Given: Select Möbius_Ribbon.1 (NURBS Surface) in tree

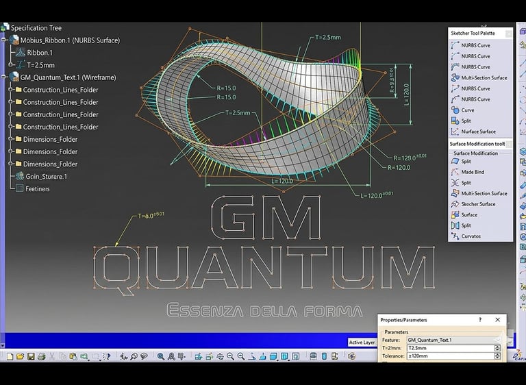Looking at the screenshot, I should tap(70, 40).
